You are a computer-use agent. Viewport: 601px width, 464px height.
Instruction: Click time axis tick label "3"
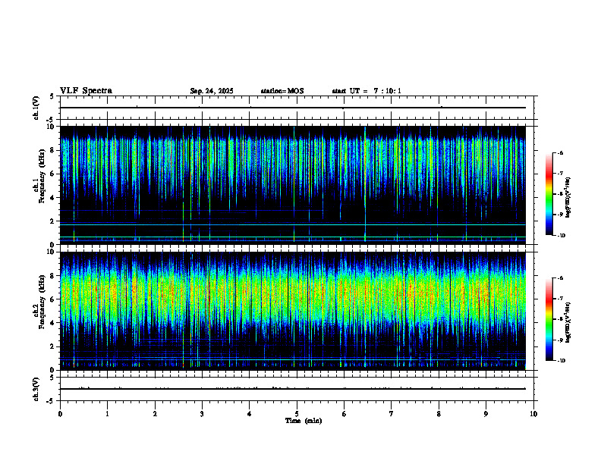[x=202, y=414]
